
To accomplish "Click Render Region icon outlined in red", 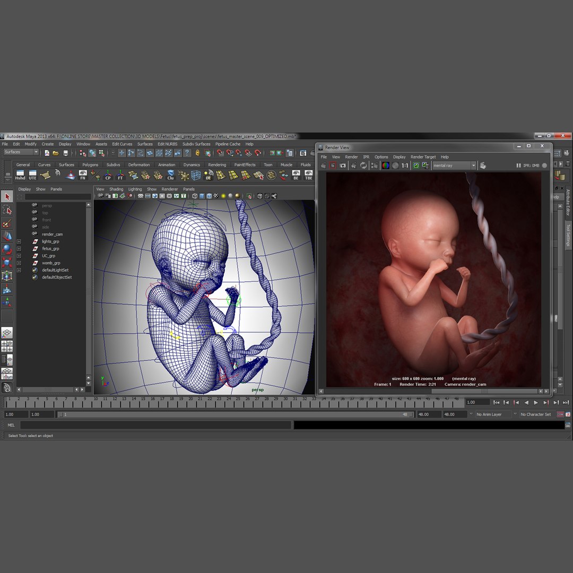I will tap(333, 166).
